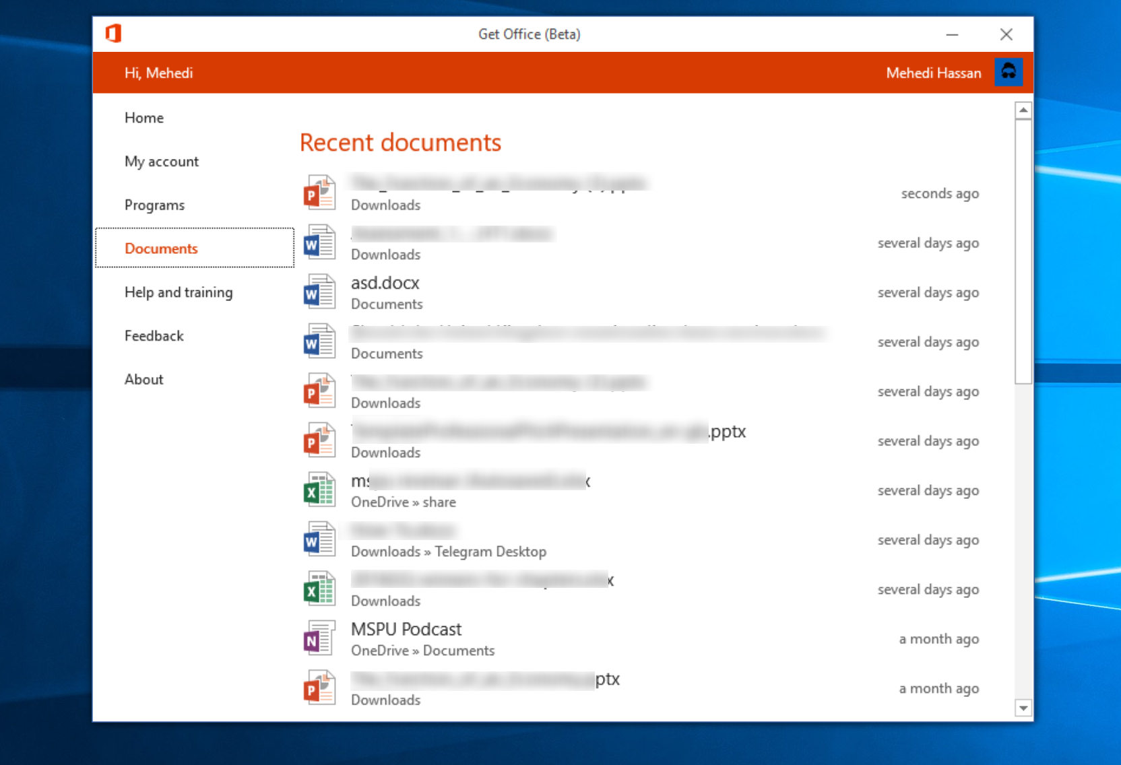Select Documents in the sidebar

(161, 248)
